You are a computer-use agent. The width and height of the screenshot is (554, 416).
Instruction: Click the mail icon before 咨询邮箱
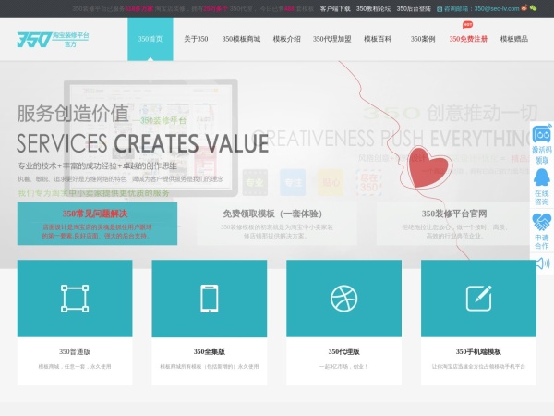coord(440,9)
